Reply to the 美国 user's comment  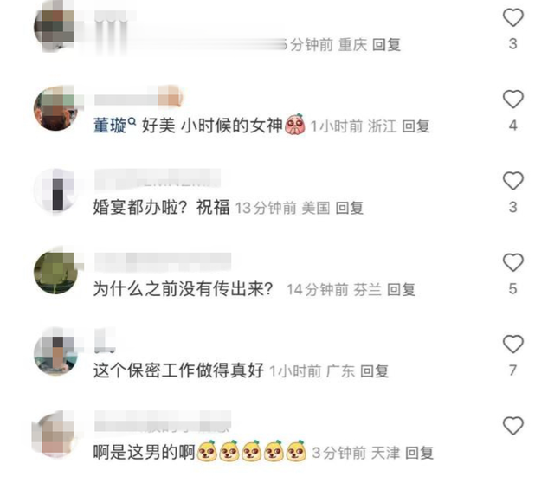click(x=350, y=208)
